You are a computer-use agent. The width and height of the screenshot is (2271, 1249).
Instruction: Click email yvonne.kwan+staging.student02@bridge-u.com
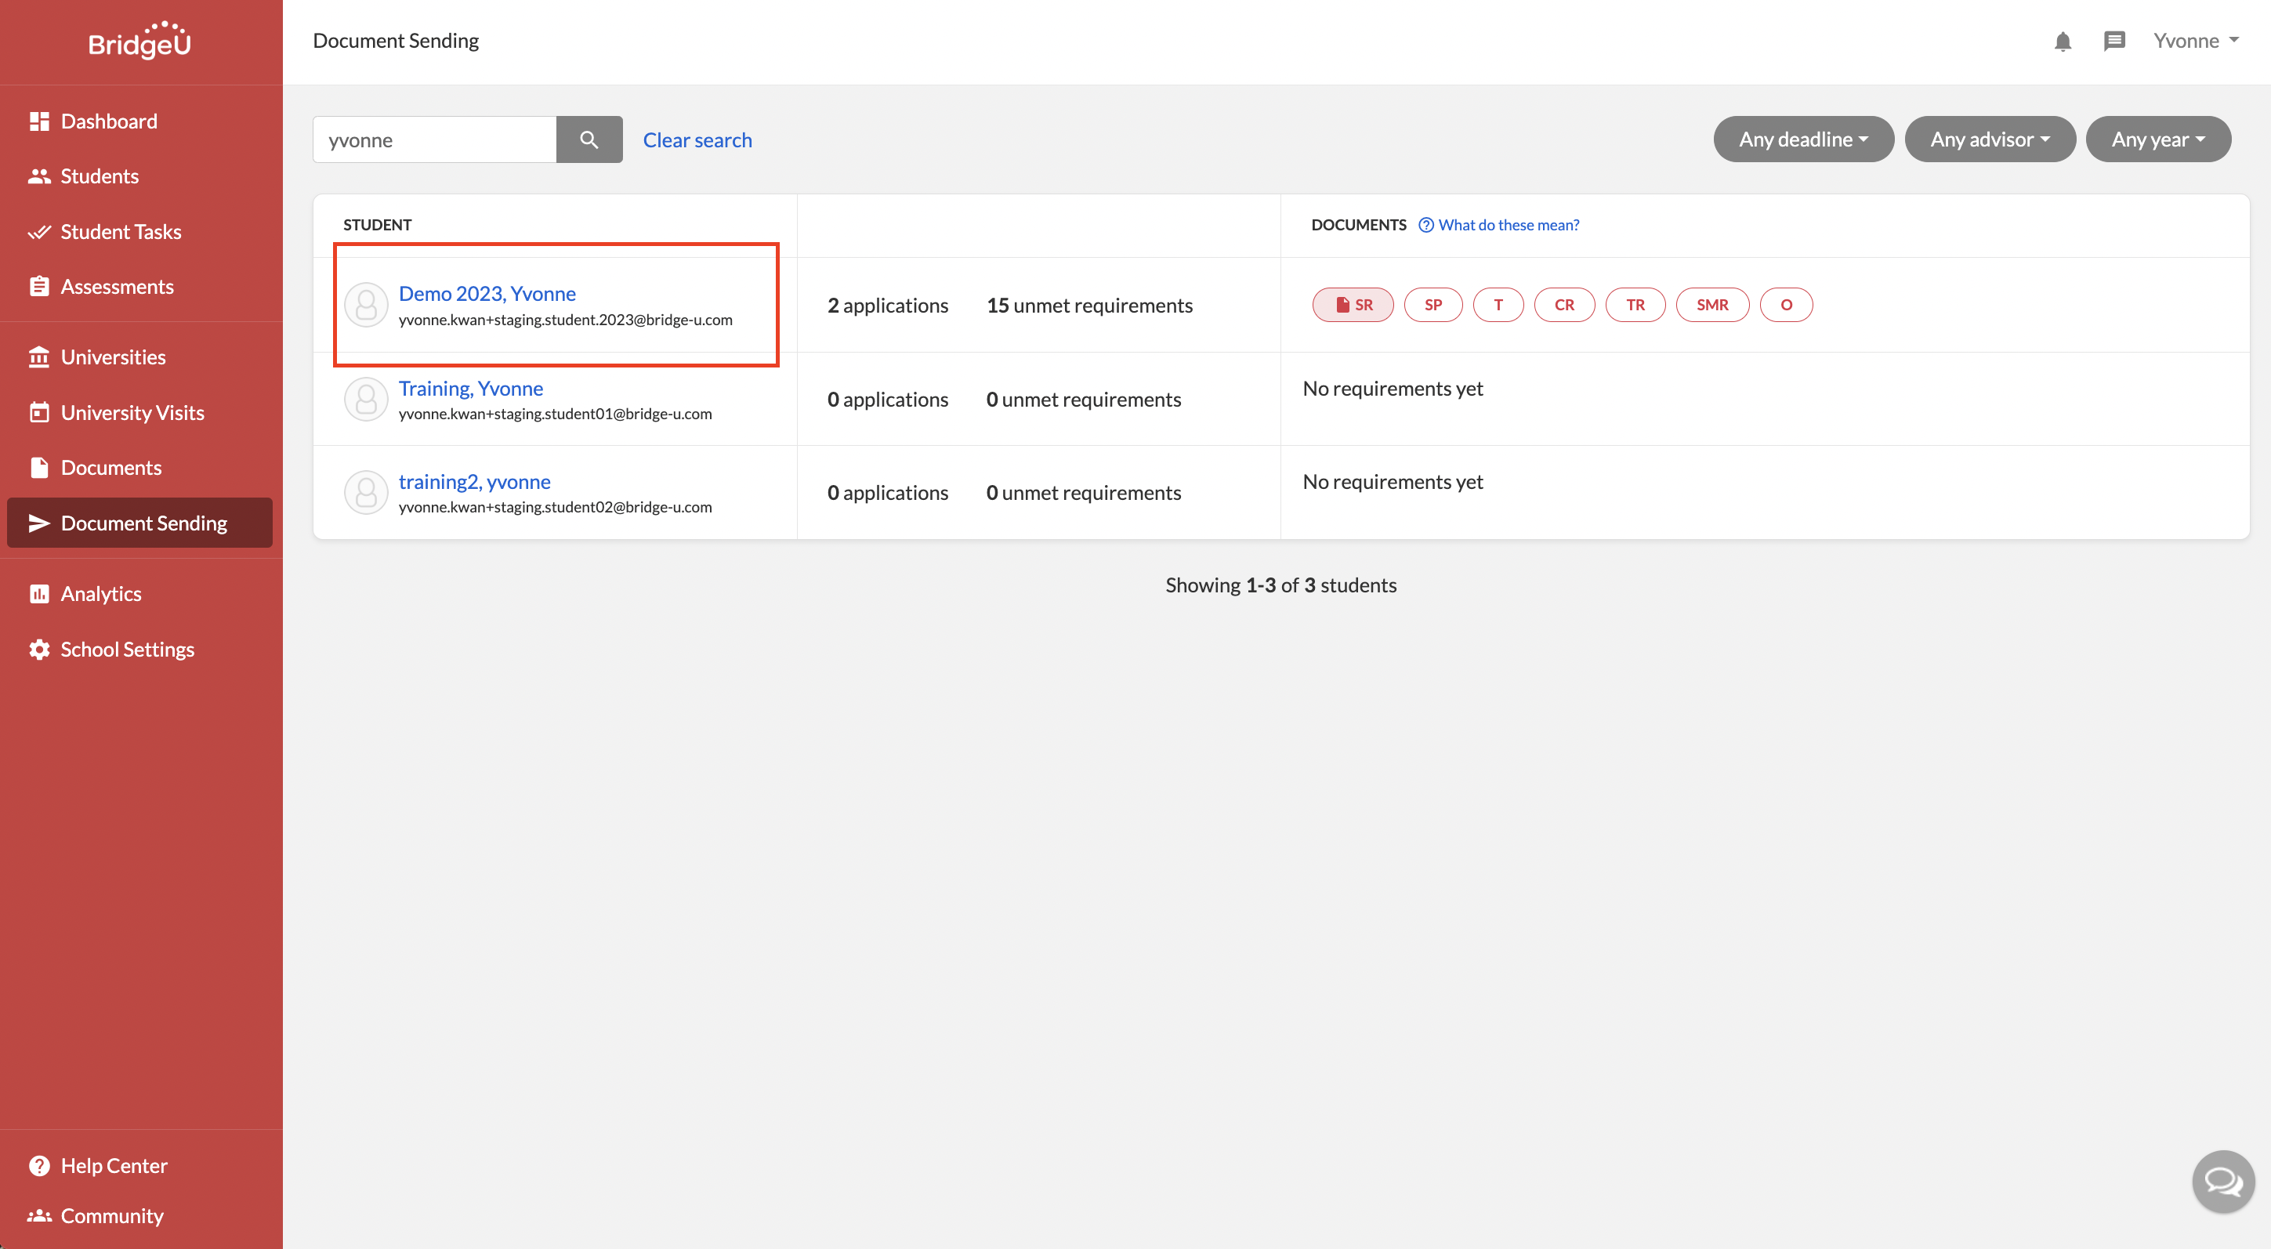click(x=556, y=507)
